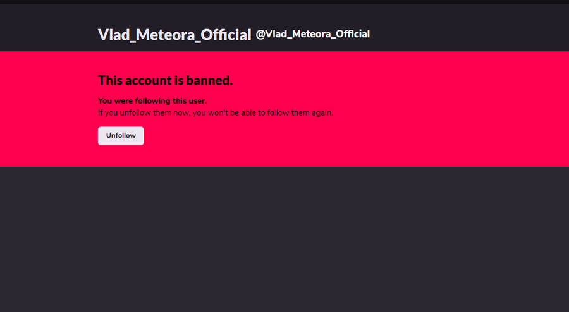Open the Vlad_Meteora_Official display name title

coord(174,35)
